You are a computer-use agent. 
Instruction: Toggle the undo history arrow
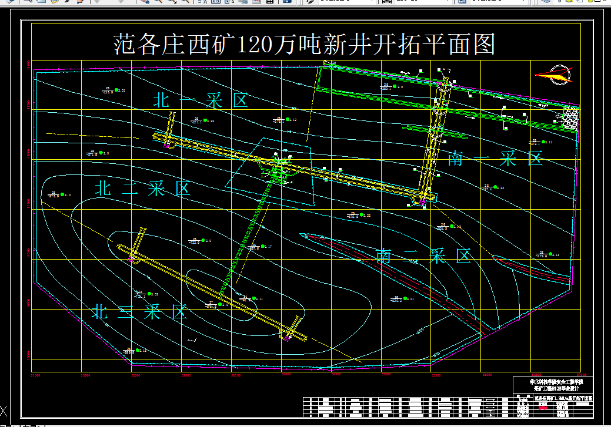96,3
